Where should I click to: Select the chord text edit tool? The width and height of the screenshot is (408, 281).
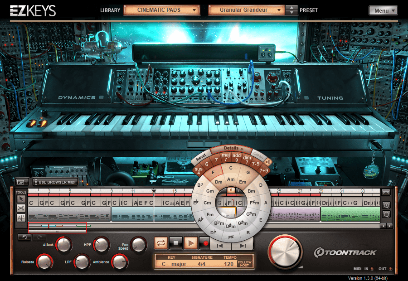(21, 218)
